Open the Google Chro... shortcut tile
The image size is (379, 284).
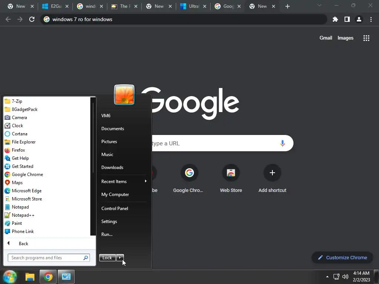(x=188, y=179)
